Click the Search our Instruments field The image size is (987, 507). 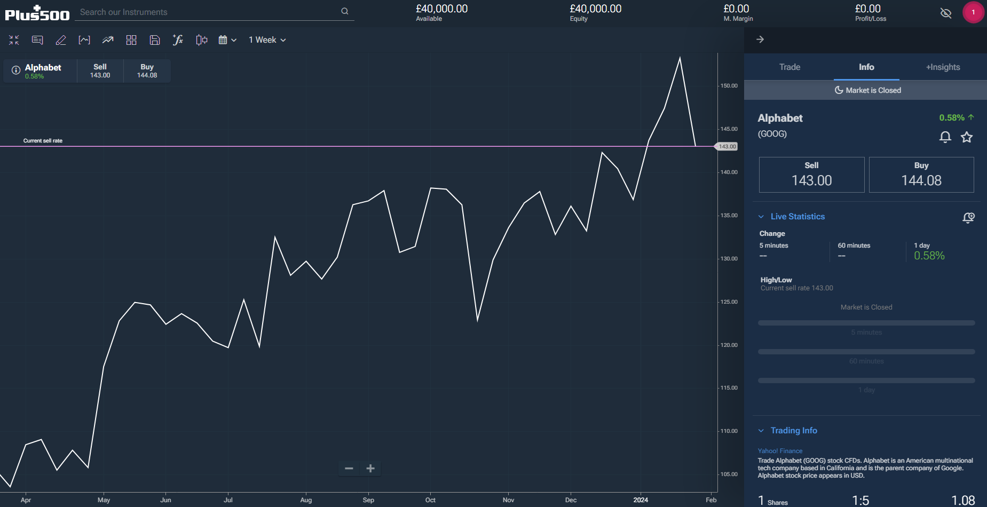tap(208, 12)
